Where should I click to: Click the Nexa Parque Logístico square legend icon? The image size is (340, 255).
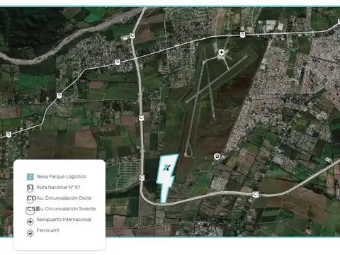[x=30, y=176]
